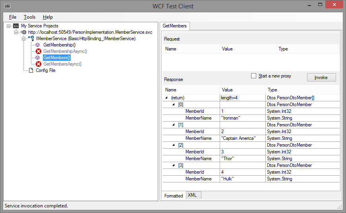Collapse the IMemberService contract node
The height and width of the screenshot is (213, 346).
click(x=23, y=39)
